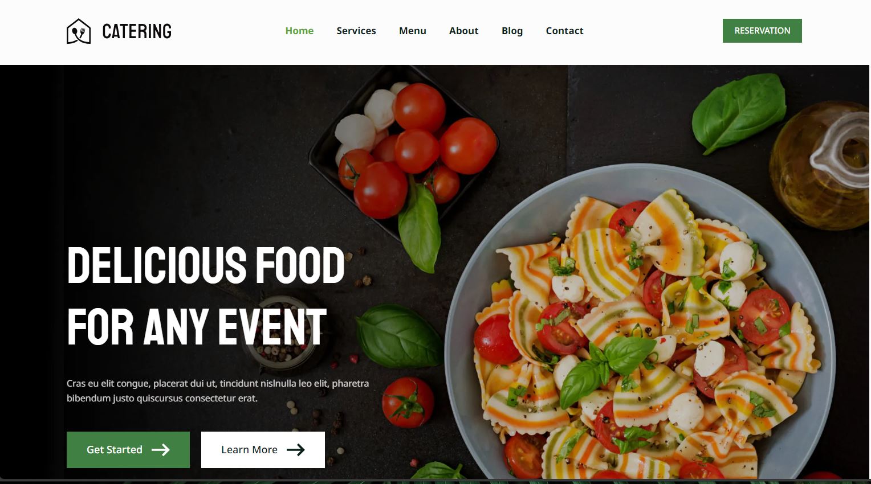Open the Services menu item
This screenshot has width=871, height=484.
point(356,31)
